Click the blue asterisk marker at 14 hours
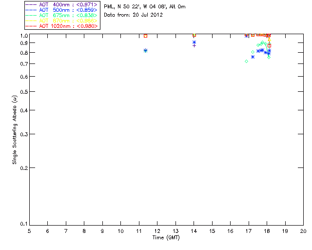 (194, 42)
